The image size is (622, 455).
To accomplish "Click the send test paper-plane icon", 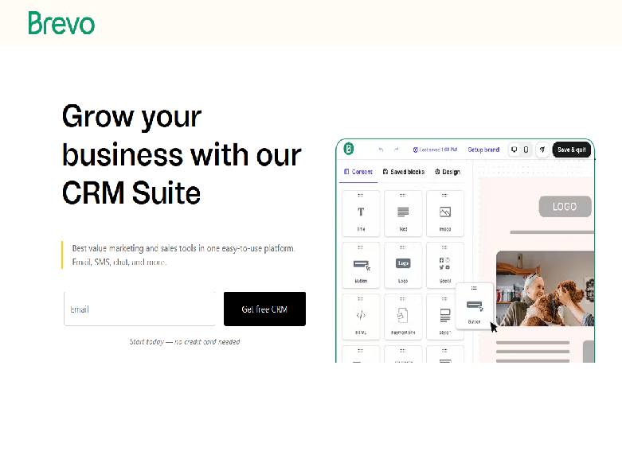I will click(542, 150).
